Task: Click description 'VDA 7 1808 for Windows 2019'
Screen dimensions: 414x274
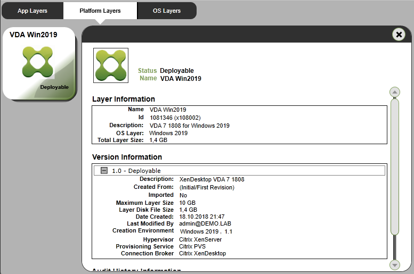Action: (190, 126)
